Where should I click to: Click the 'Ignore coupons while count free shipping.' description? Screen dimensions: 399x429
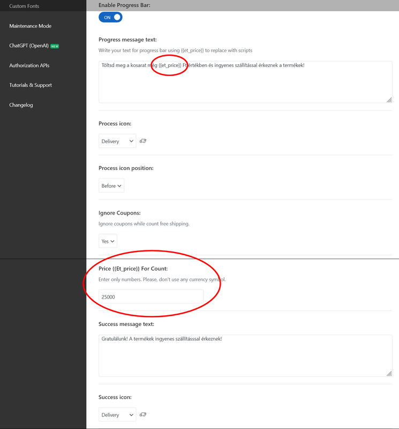[144, 224]
